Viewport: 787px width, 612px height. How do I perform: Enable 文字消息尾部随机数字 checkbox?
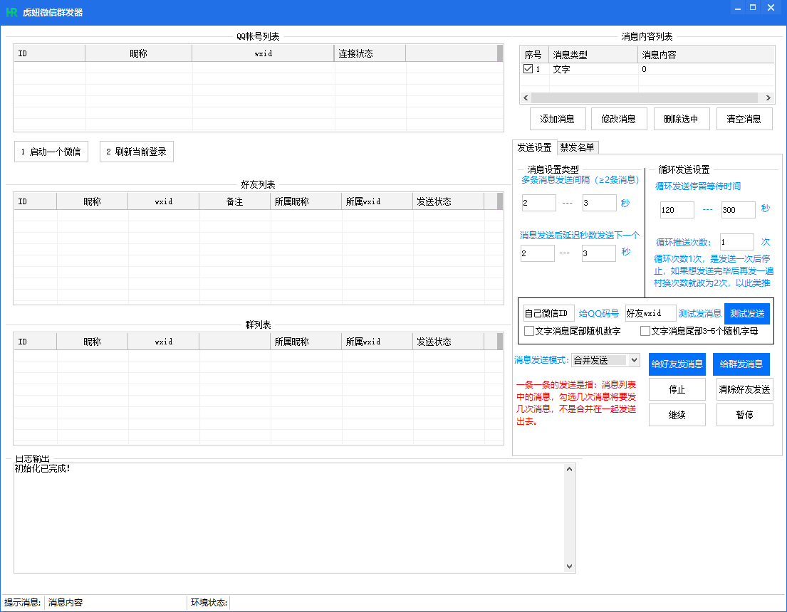pyautogui.click(x=528, y=331)
